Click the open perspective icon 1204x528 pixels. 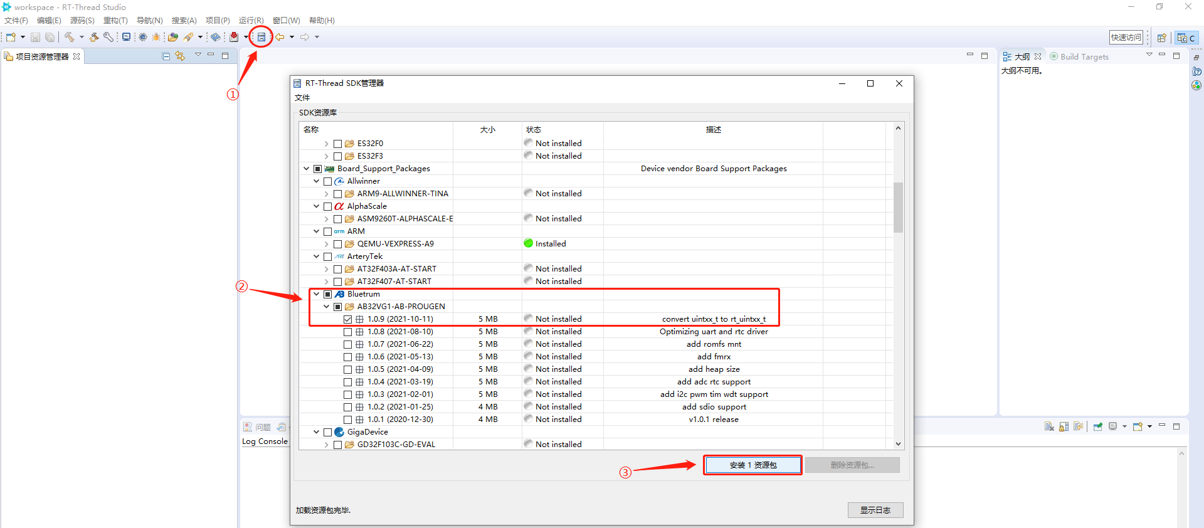(1161, 38)
